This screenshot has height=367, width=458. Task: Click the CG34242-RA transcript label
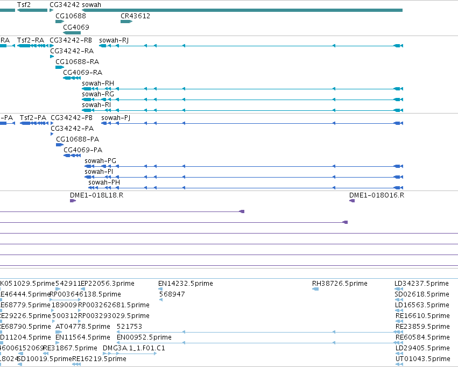coord(72,51)
